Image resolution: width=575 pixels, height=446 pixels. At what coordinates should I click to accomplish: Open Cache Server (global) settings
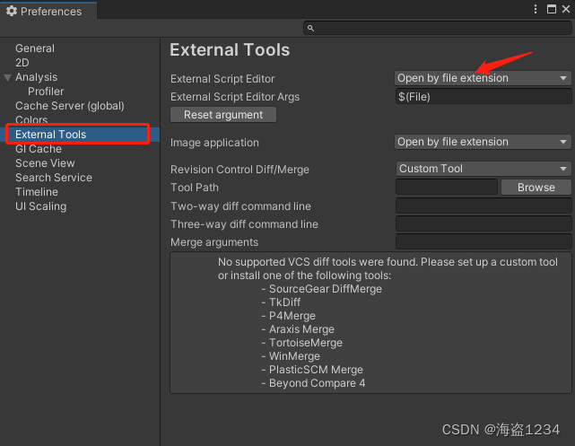[x=70, y=106]
